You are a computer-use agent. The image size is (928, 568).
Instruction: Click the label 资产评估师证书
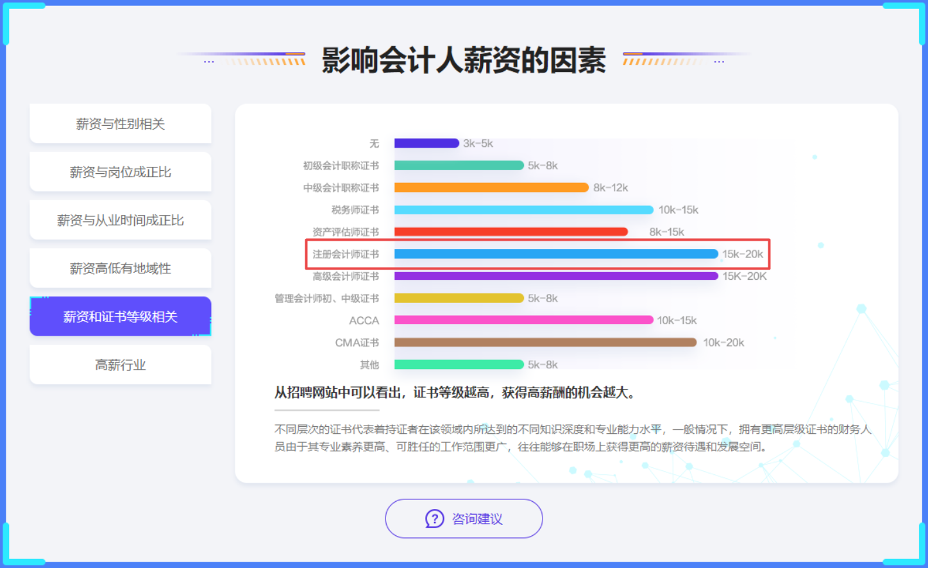[x=346, y=232]
